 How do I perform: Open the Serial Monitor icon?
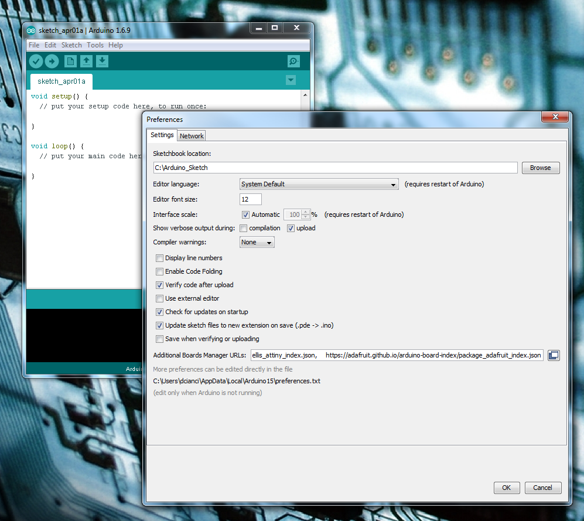pos(294,61)
